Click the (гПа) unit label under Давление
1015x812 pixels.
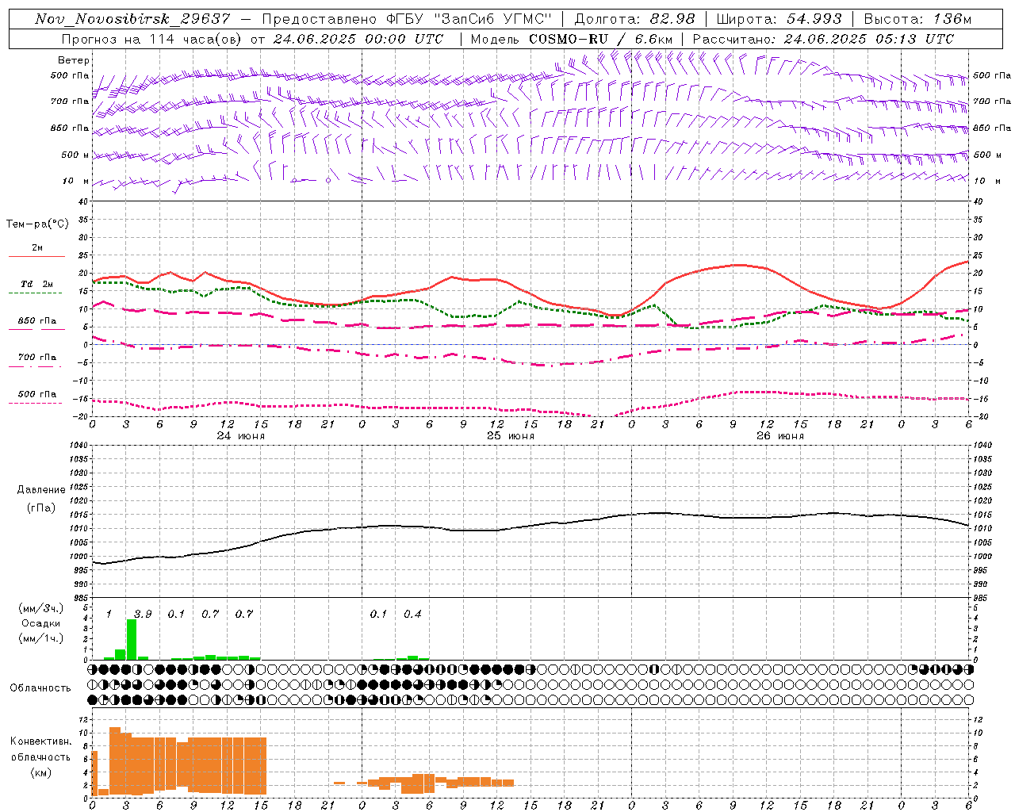click(x=41, y=508)
